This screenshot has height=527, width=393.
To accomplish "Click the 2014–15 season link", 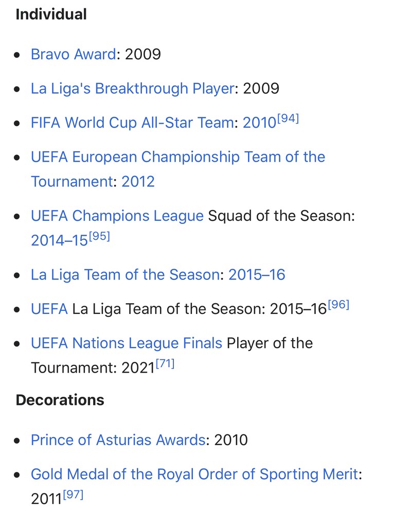I will (x=59, y=240).
